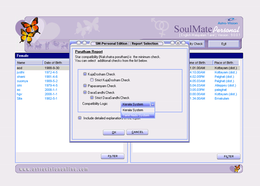Click palaghat place entry
The image size is (260, 186).
[x=221, y=90]
